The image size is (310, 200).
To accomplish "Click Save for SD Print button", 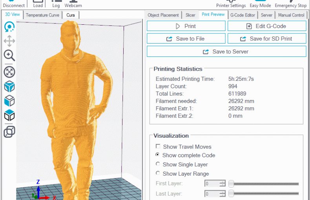I will pos(267,39).
